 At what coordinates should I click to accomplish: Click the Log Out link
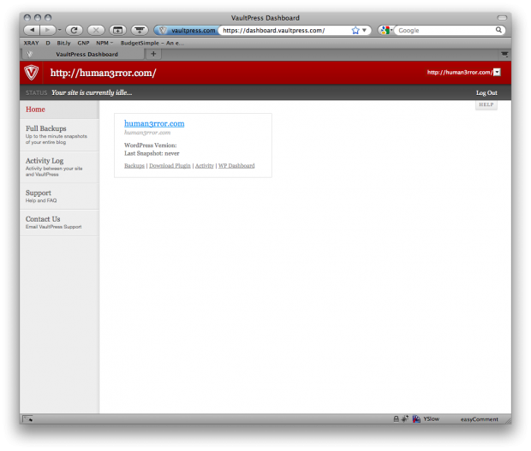point(486,92)
